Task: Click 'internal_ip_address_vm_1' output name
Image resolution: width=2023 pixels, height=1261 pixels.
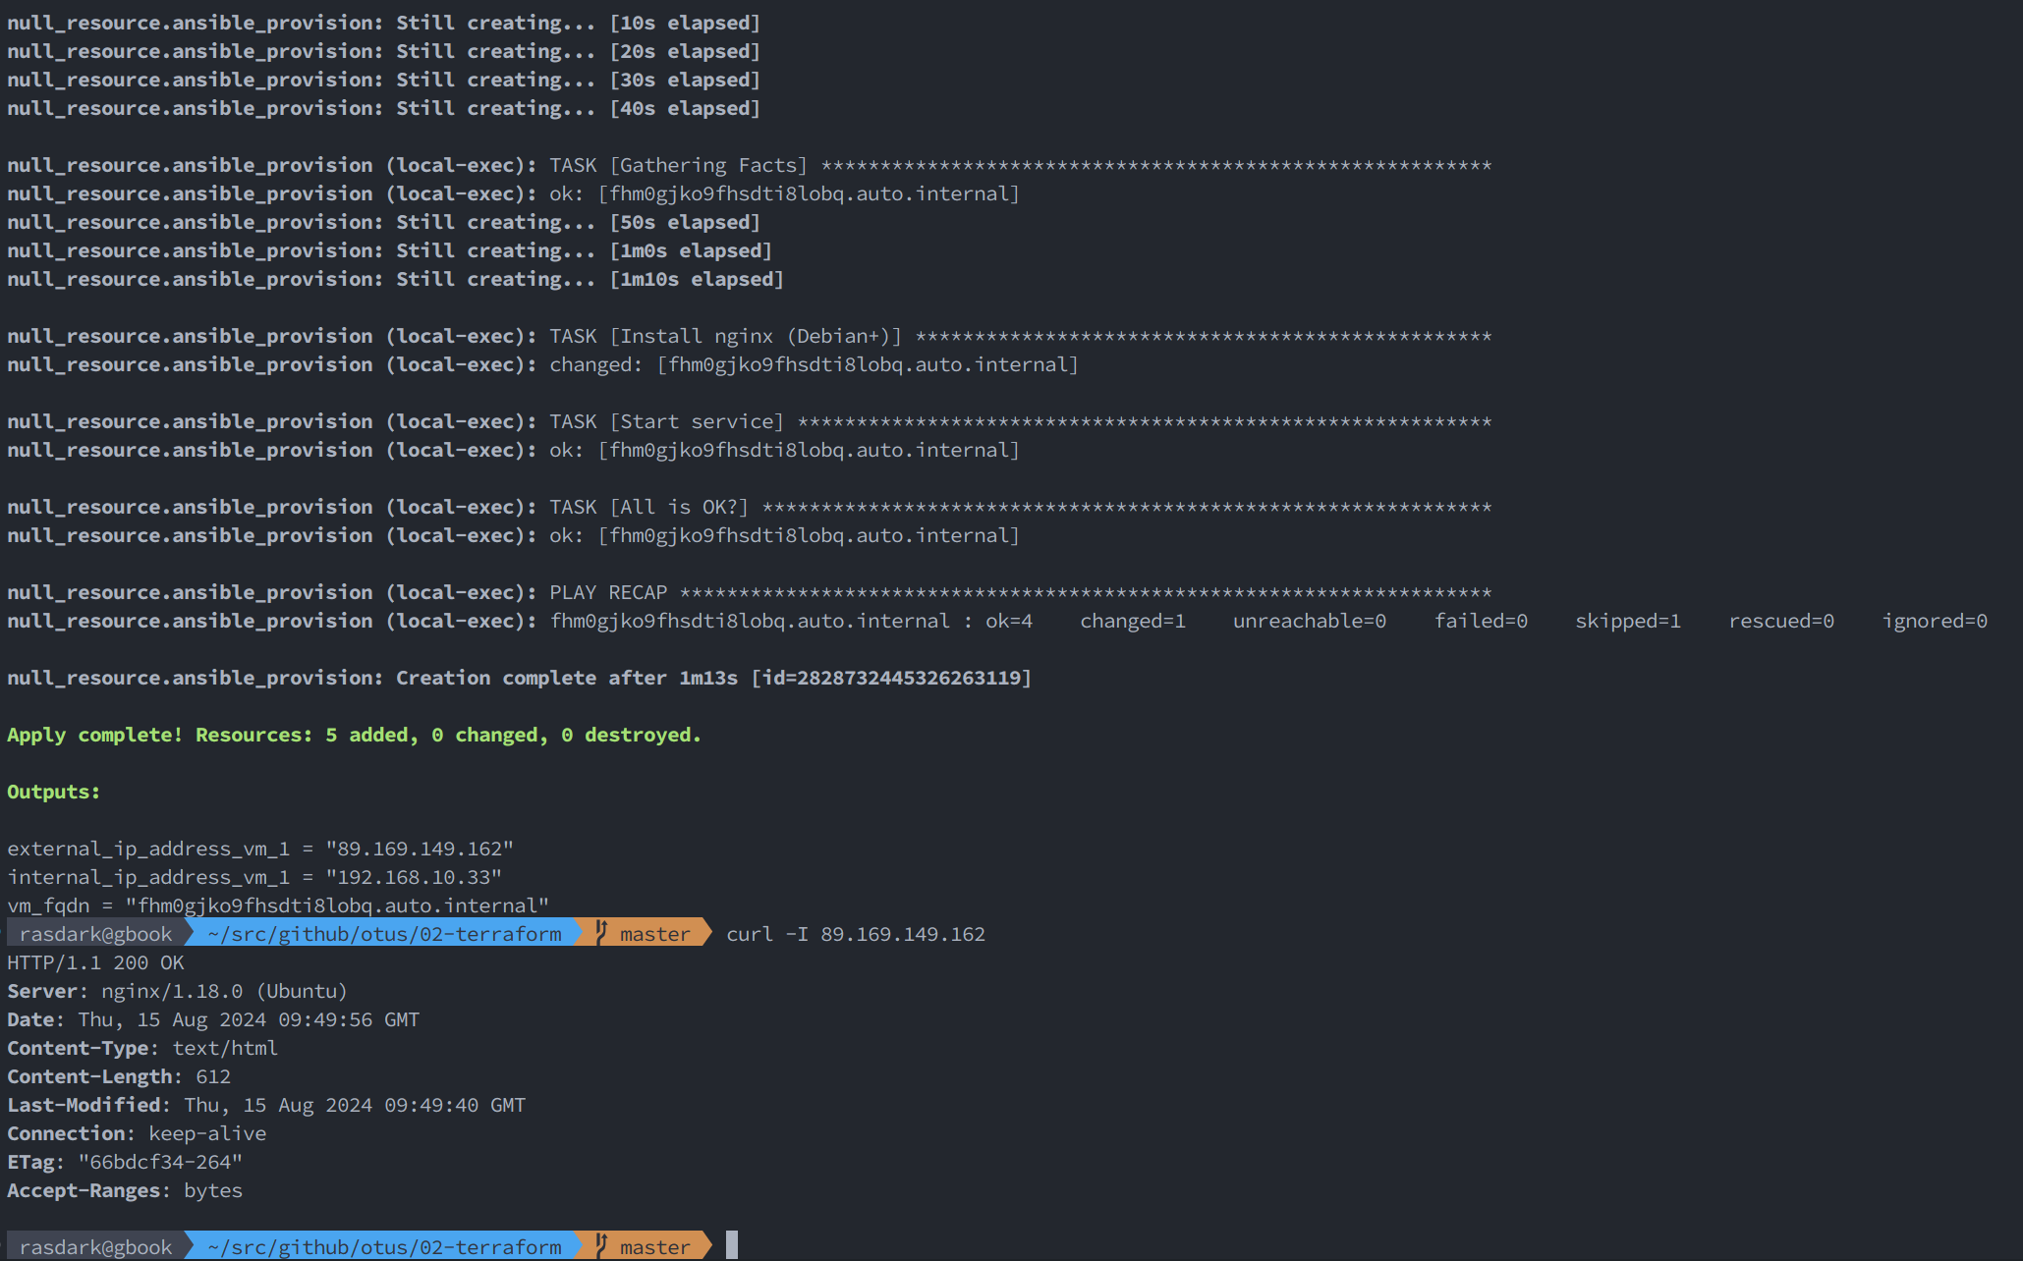Action: [x=148, y=877]
